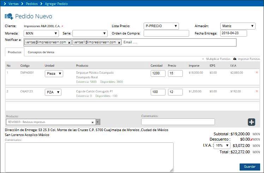Click chevron before Ventas breadcrumb

pos(5,4)
